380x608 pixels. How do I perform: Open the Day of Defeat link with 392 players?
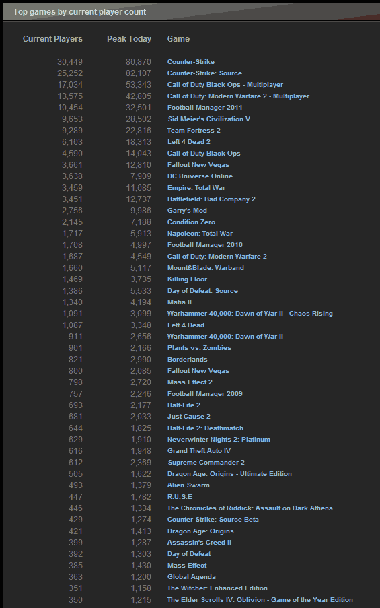(x=189, y=553)
